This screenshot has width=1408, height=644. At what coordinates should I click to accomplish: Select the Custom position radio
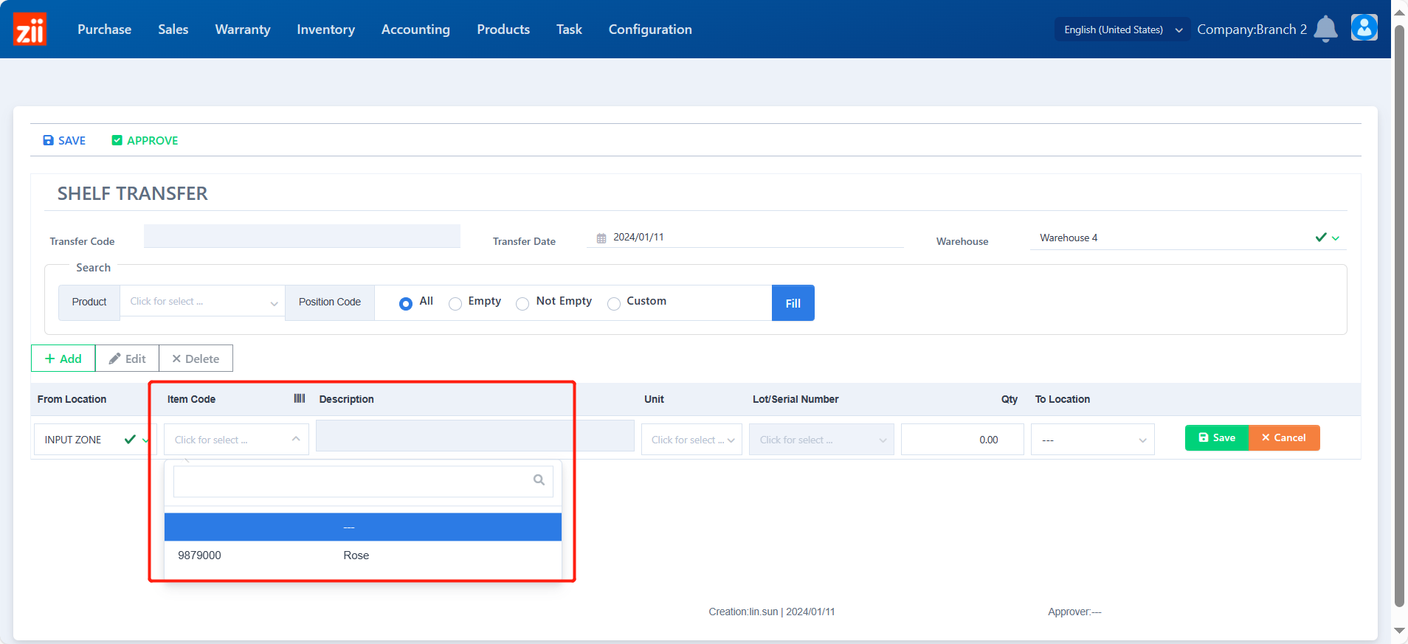614,303
